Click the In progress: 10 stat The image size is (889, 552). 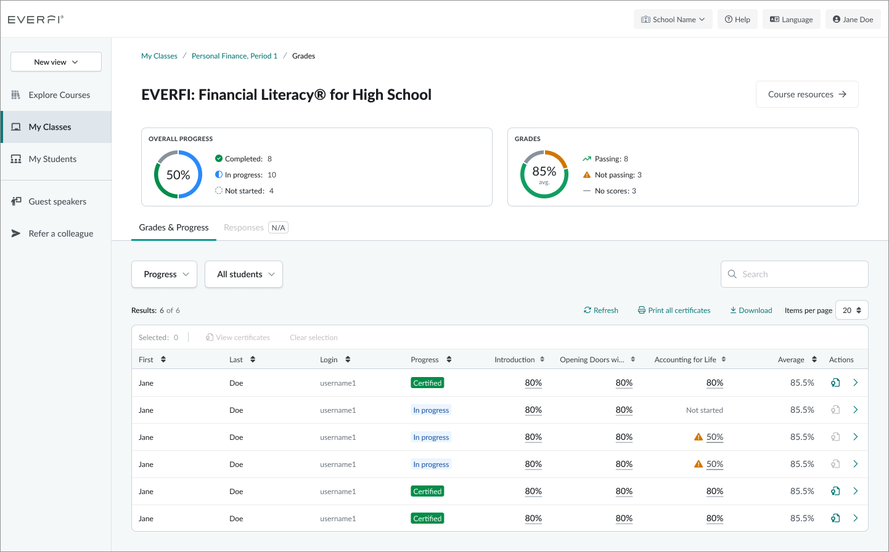coord(245,175)
